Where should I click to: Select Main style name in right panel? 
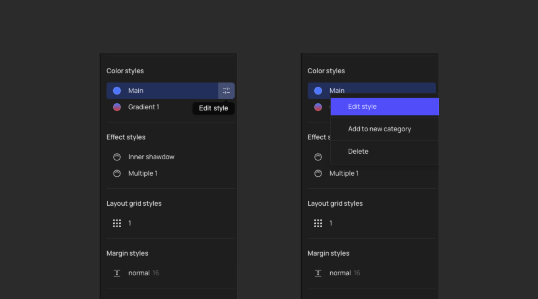[337, 90]
